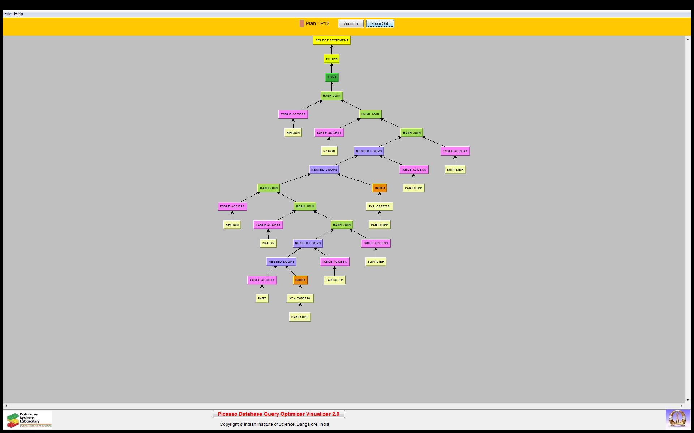
Task: Click the vertical scrollbar down arrow
Action: click(687, 400)
